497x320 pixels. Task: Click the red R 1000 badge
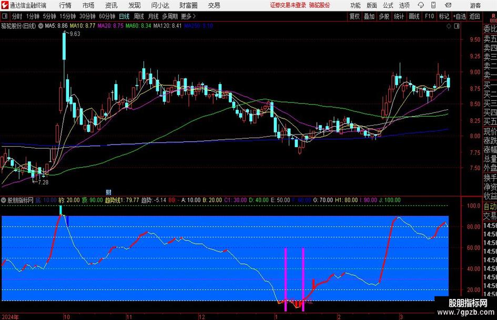click(493, 18)
